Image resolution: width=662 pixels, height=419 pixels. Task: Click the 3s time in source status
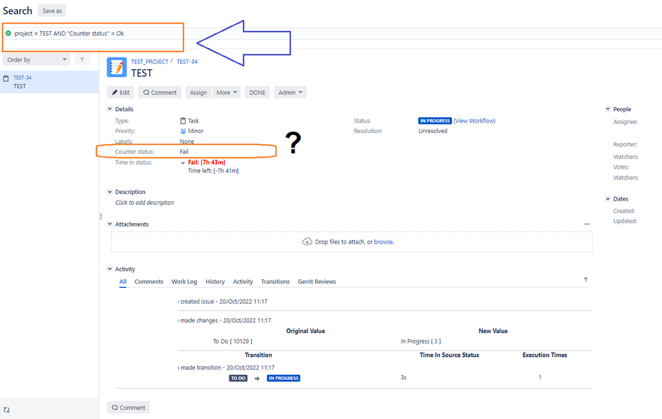pyautogui.click(x=404, y=377)
